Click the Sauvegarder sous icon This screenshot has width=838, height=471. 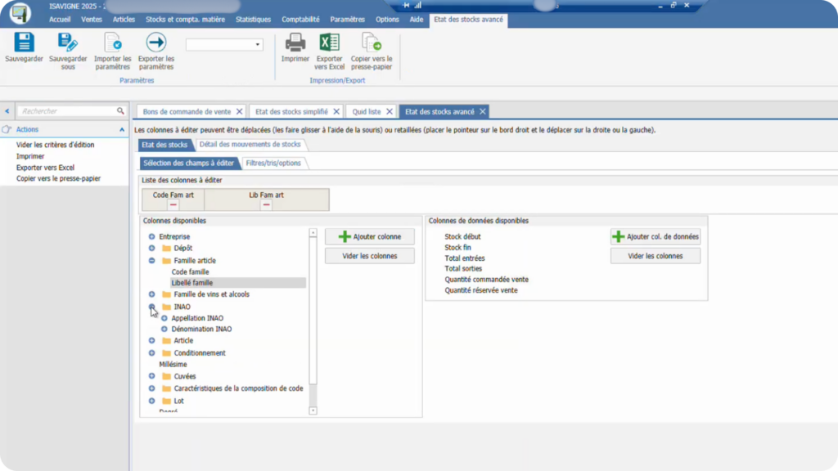click(68, 43)
